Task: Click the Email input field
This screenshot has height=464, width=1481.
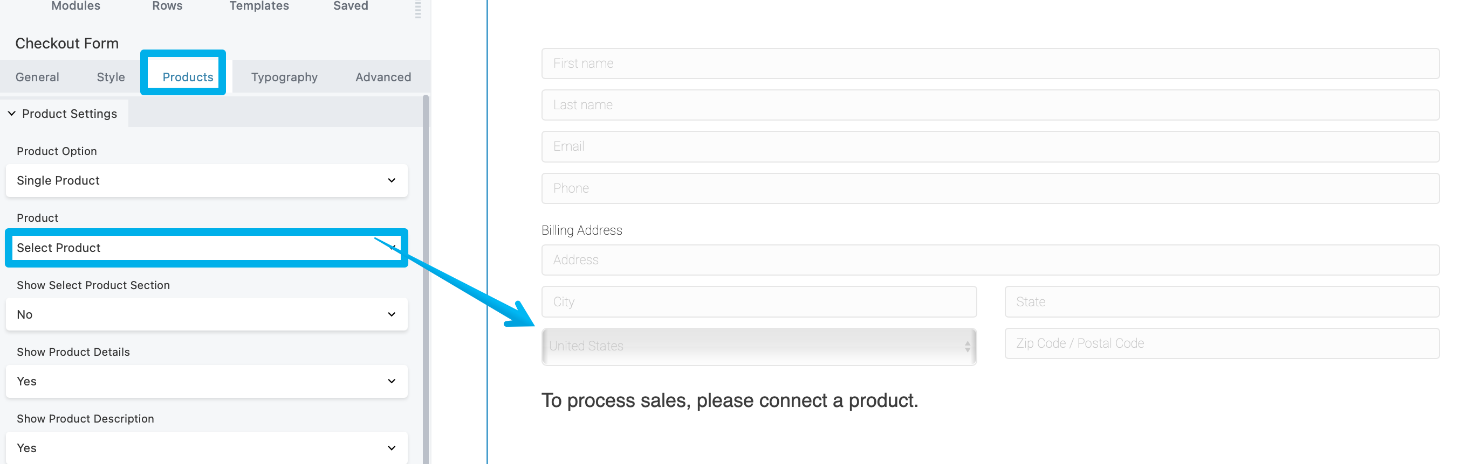Action: click(x=990, y=147)
